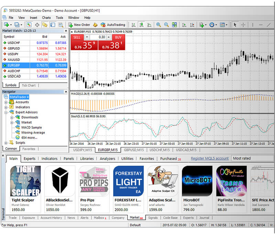The image size is (275, 234).
Task: Tile chart windows with grid icon
Action: coord(174,25)
